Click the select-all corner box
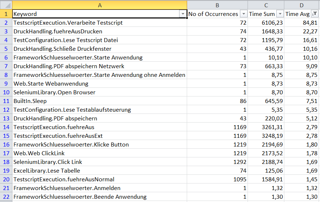This screenshot has width=320, height=202. click(x=6, y=5)
